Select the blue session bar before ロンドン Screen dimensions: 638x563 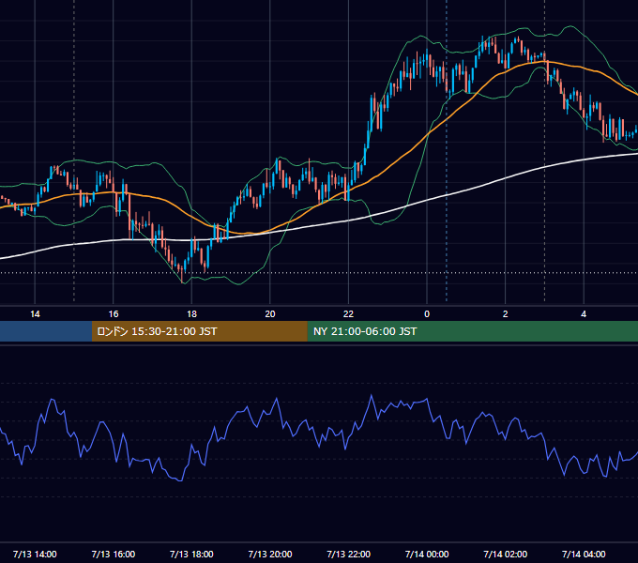pos(46,331)
